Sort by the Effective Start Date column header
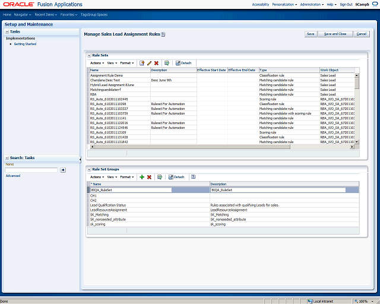This screenshot has height=304, width=380. coord(212,70)
